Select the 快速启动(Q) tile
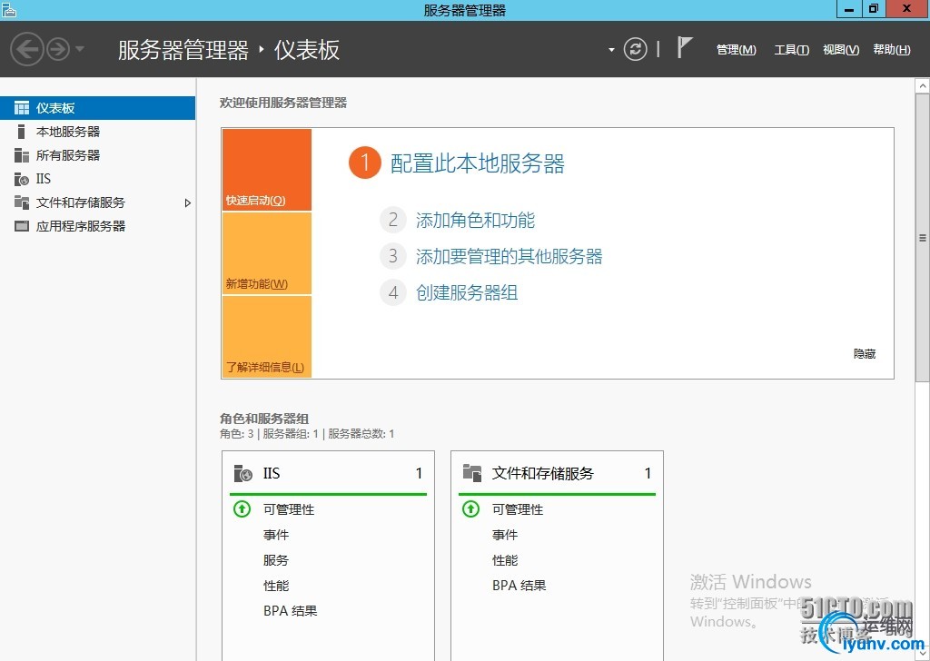The width and height of the screenshot is (930, 661). (x=267, y=170)
